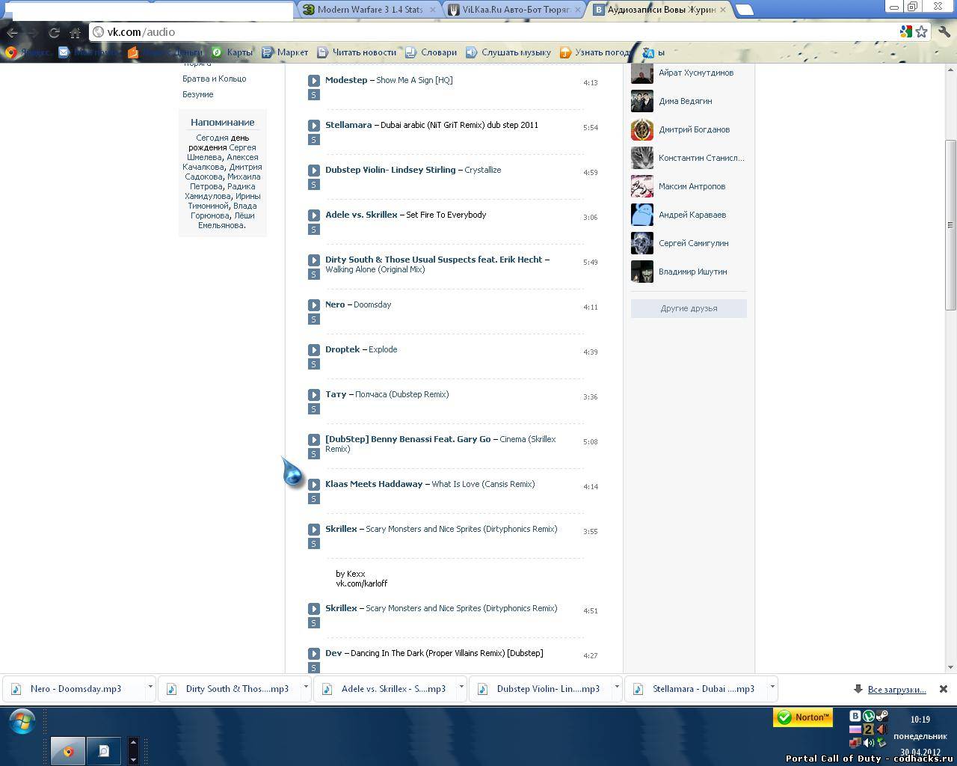Open Norton status indicator in taskbar

[803, 717]
